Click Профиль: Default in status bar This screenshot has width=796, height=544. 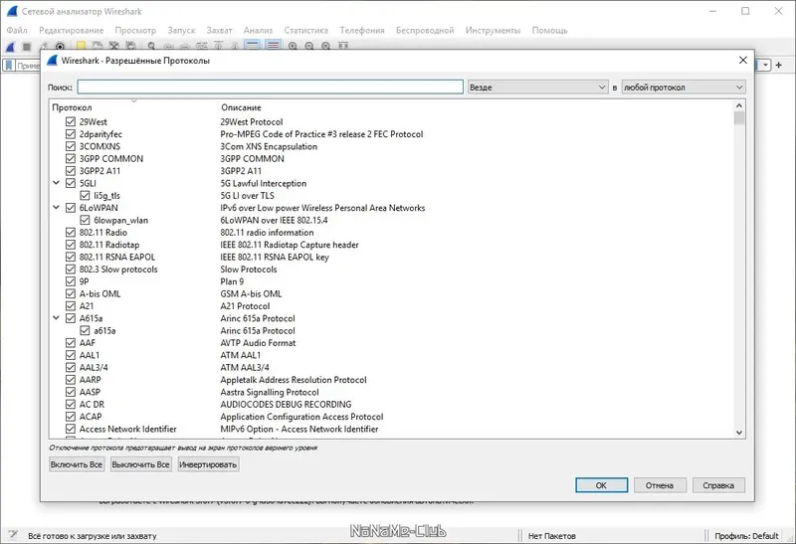(x=746, y=536)
